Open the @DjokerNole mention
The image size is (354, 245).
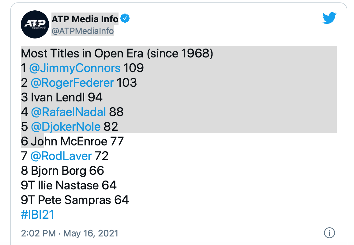click(x=66, y=126)
